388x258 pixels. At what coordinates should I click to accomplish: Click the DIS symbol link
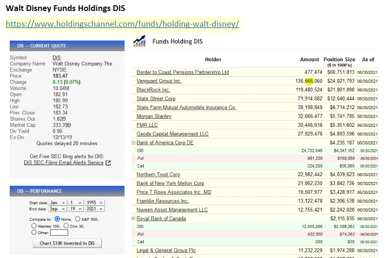click(x=56, y=57)
